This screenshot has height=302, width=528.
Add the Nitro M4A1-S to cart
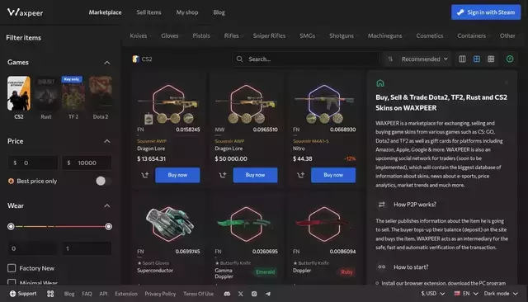click(x=300, y=175)
